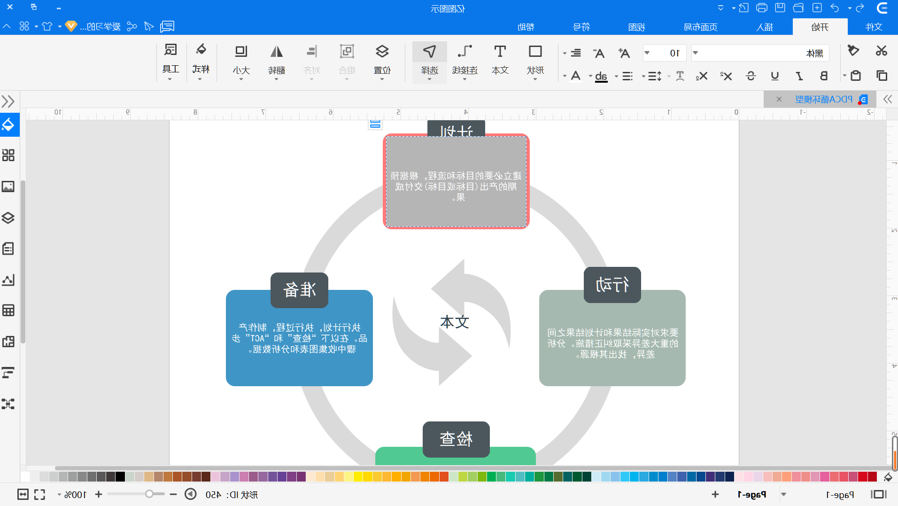Click the Page-1 sheet tab
The image size is (898, 506).
click(752, 494)
